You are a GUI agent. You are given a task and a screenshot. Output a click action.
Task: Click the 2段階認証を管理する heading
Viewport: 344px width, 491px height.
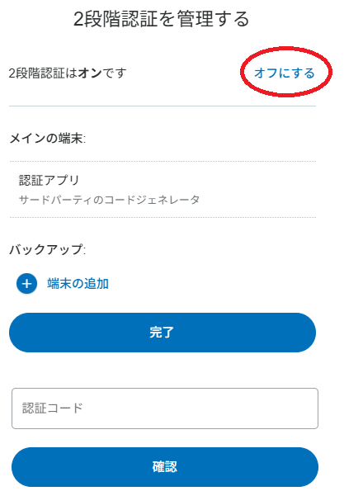(x=161, y=19)
